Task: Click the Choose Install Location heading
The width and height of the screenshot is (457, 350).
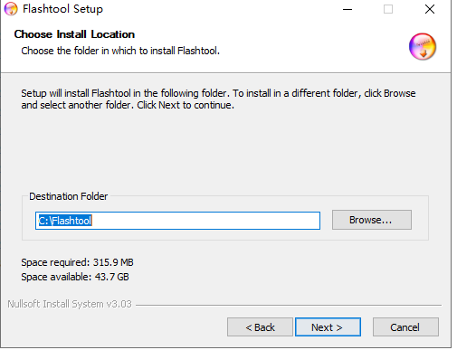Action: (x=74, y=34)
